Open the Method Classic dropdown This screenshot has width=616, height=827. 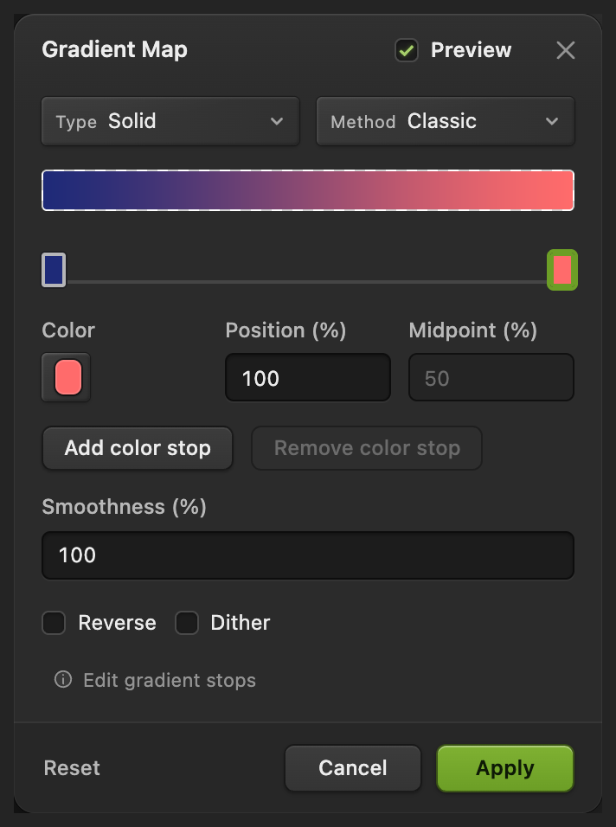445,121
